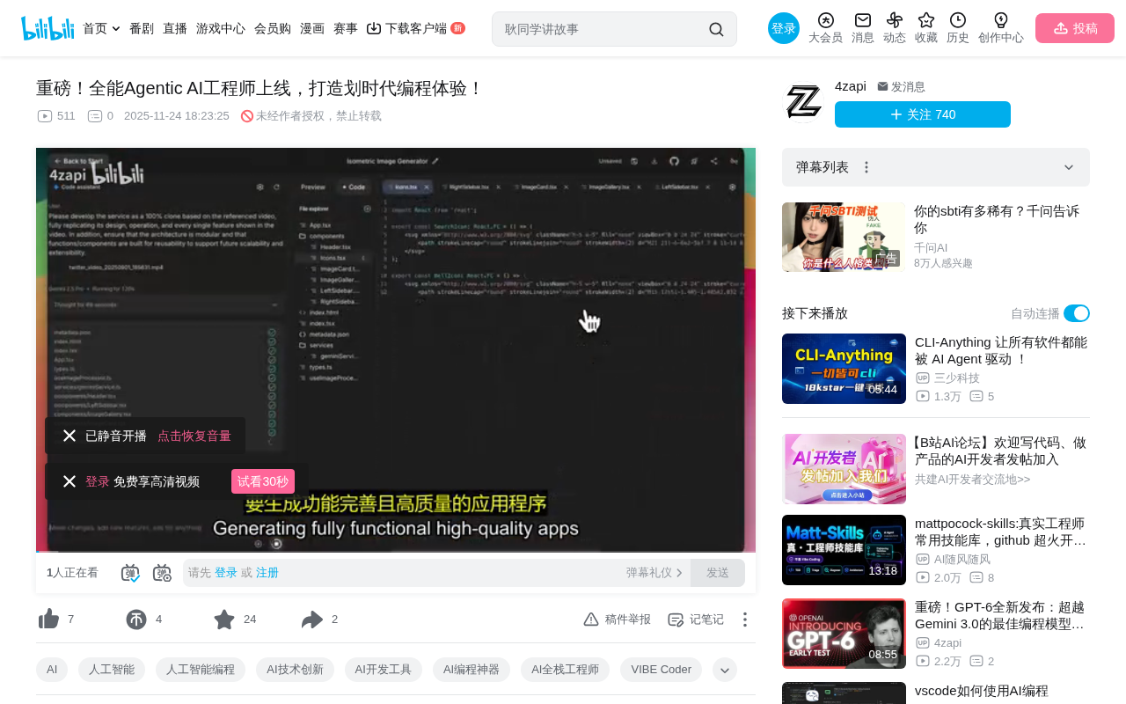Viewport: 1126px width, 704px height.
Task: Click the 试看30秒 preview button
Action: [x=263, y=481]
